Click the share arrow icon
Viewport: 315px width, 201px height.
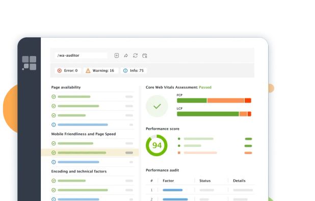click(x=126, y=56)
